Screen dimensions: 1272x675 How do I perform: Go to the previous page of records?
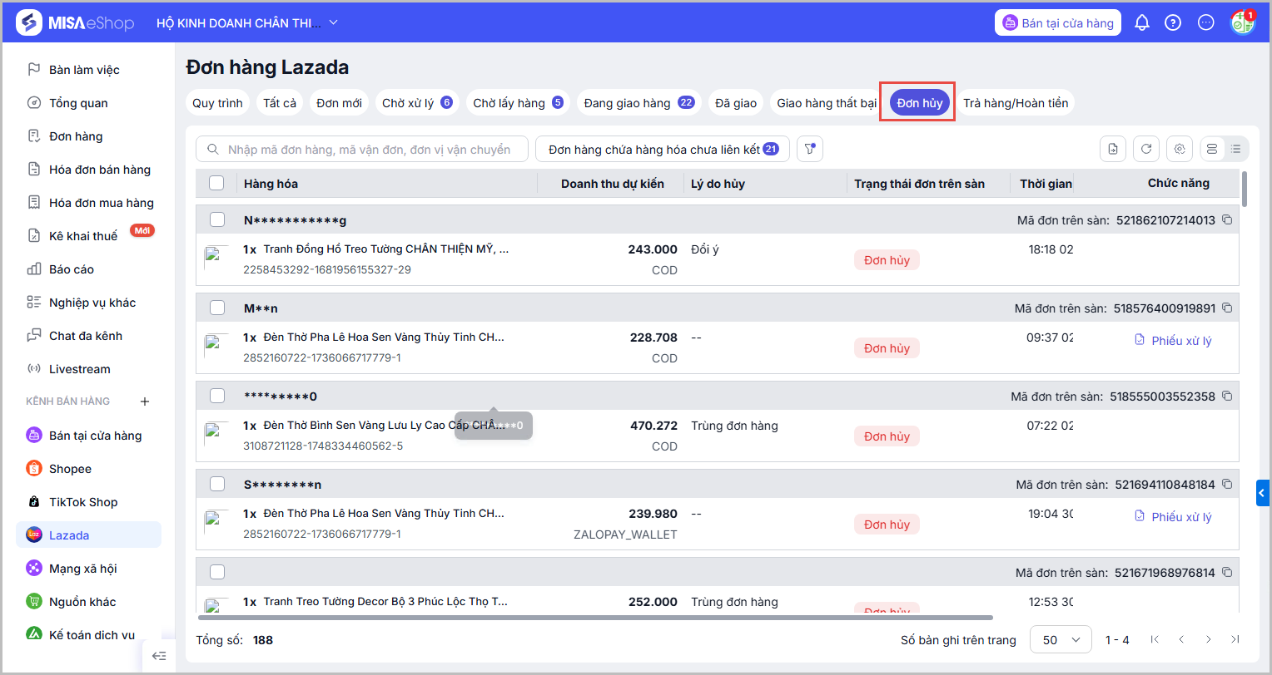pos(1181,639)
